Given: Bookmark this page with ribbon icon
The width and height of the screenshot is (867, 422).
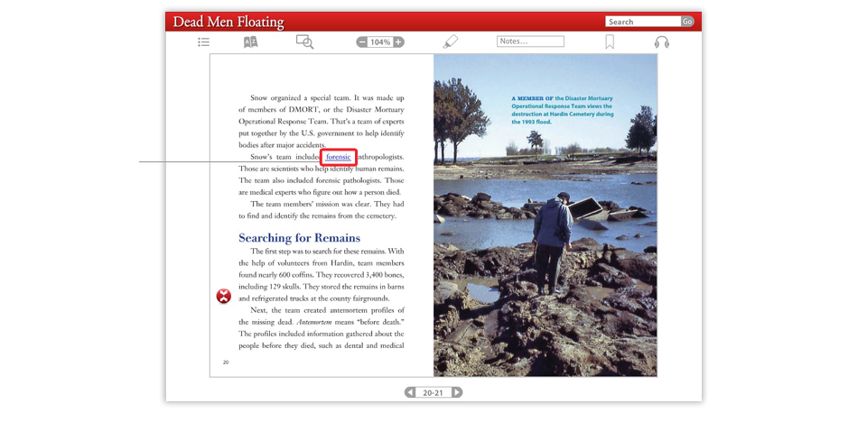Looking at the screenshot, I should point(610,42).
